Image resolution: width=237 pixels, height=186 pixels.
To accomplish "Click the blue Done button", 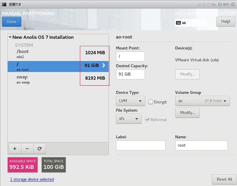I will tap(12, 22).
